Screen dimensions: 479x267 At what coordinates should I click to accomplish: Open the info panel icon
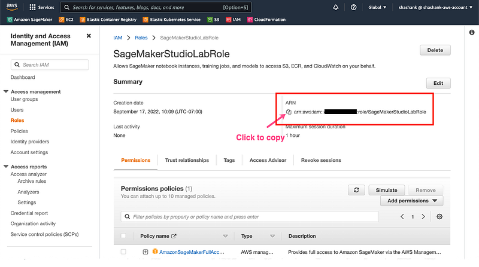472,32
